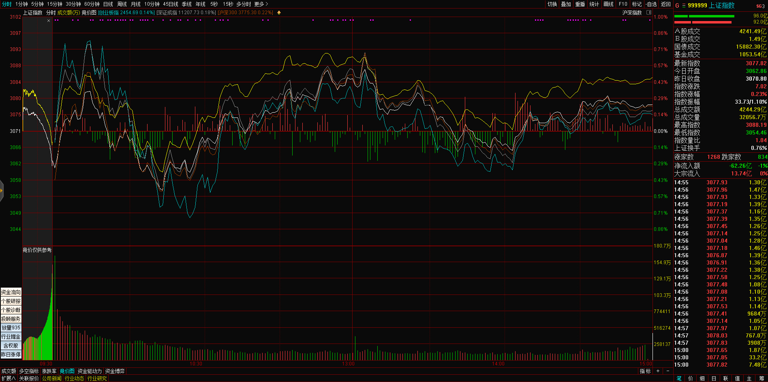
Task: Close the call auction panel with X
Action: coord(49,21)
